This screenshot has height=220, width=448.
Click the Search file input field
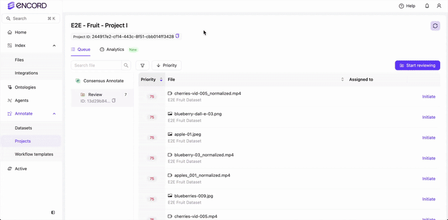coord(96,65)
